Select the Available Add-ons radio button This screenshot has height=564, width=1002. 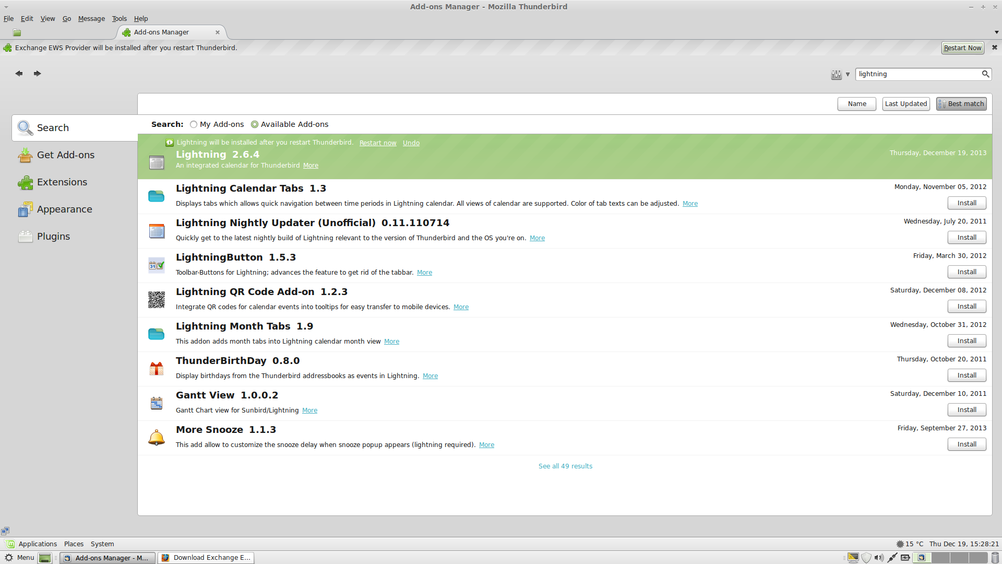(255, 124)
